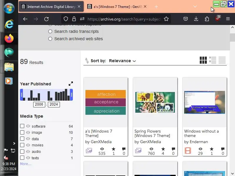Click the archive.org address bar URL
The height and width of the screenshot is (176, 235).
pos(124,19)
